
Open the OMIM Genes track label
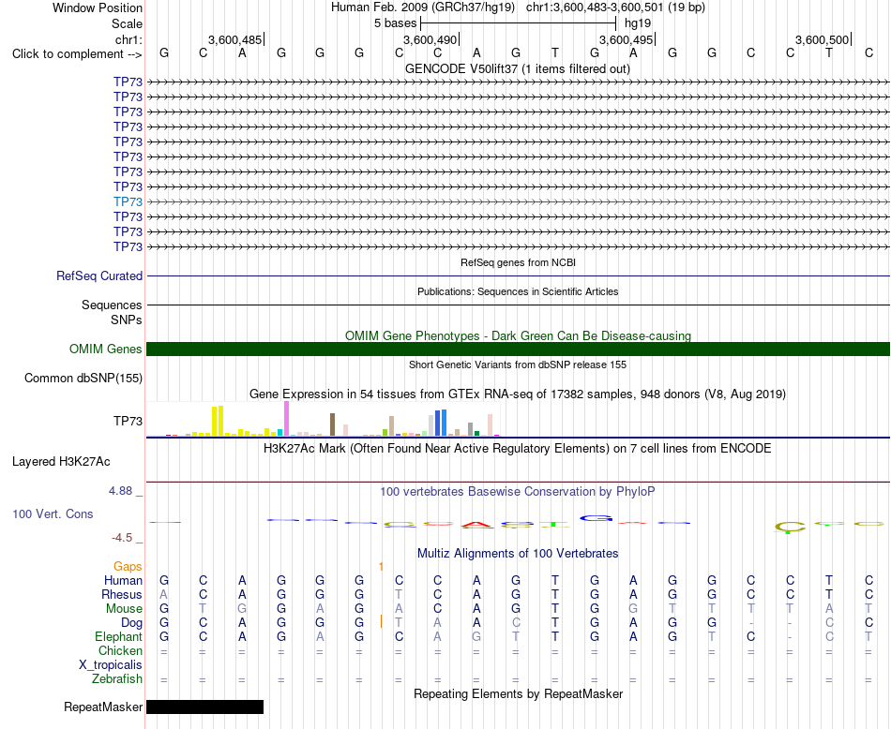(x=105, y=350)
